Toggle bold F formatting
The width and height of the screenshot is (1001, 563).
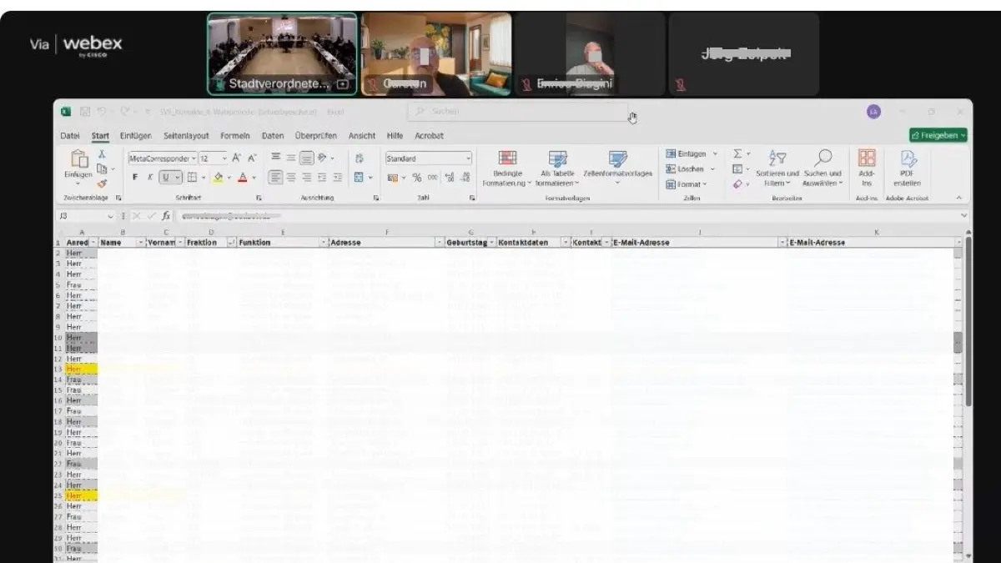coord(135,177)
